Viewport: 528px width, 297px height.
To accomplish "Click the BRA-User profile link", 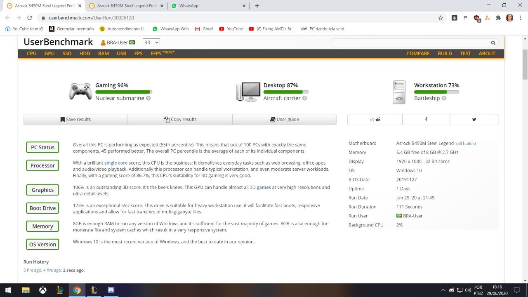I will click(x=118, y=42).
